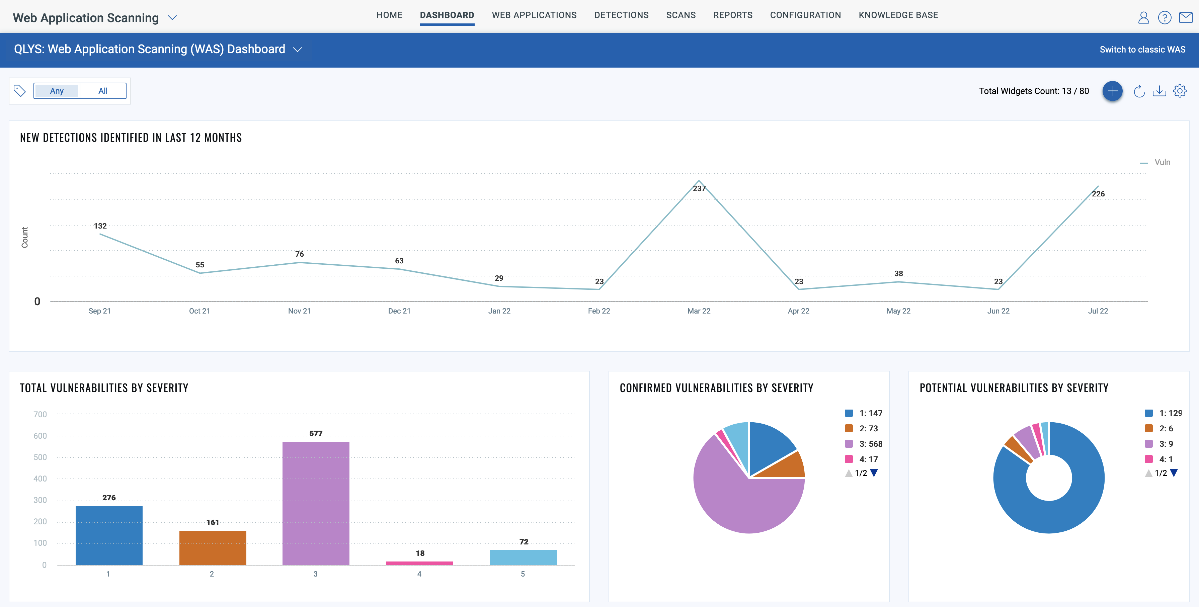Click the help question mark icon
The image size is (1199, 607).
(x=1165, y=18)
